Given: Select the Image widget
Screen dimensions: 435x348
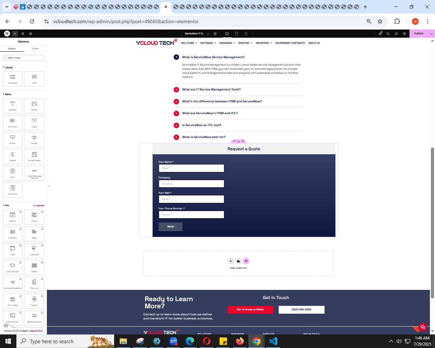Looking at the screenshot, I should [34, 106].
